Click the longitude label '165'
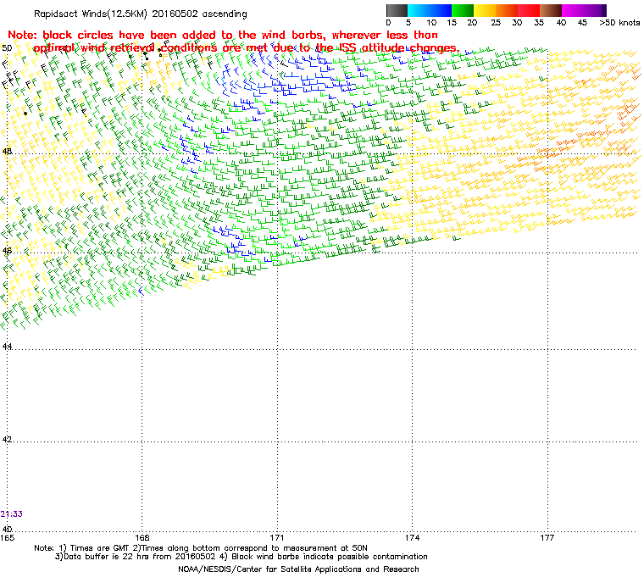Viewport: 644px width, 583px height. 8,538
